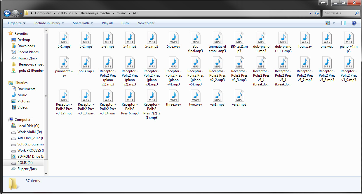The image size is (362, 194).
Task: Open Downloads in Favorites
Action: [26, 46]
